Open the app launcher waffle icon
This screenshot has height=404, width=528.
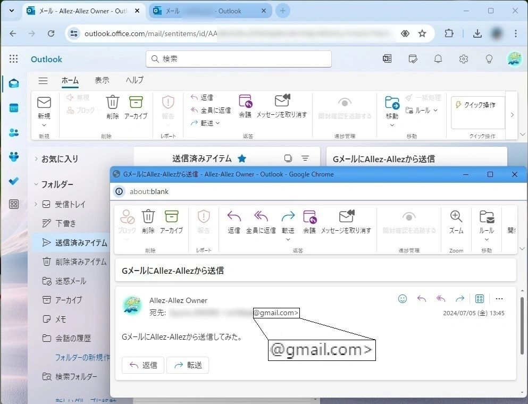tap(14, 59)
